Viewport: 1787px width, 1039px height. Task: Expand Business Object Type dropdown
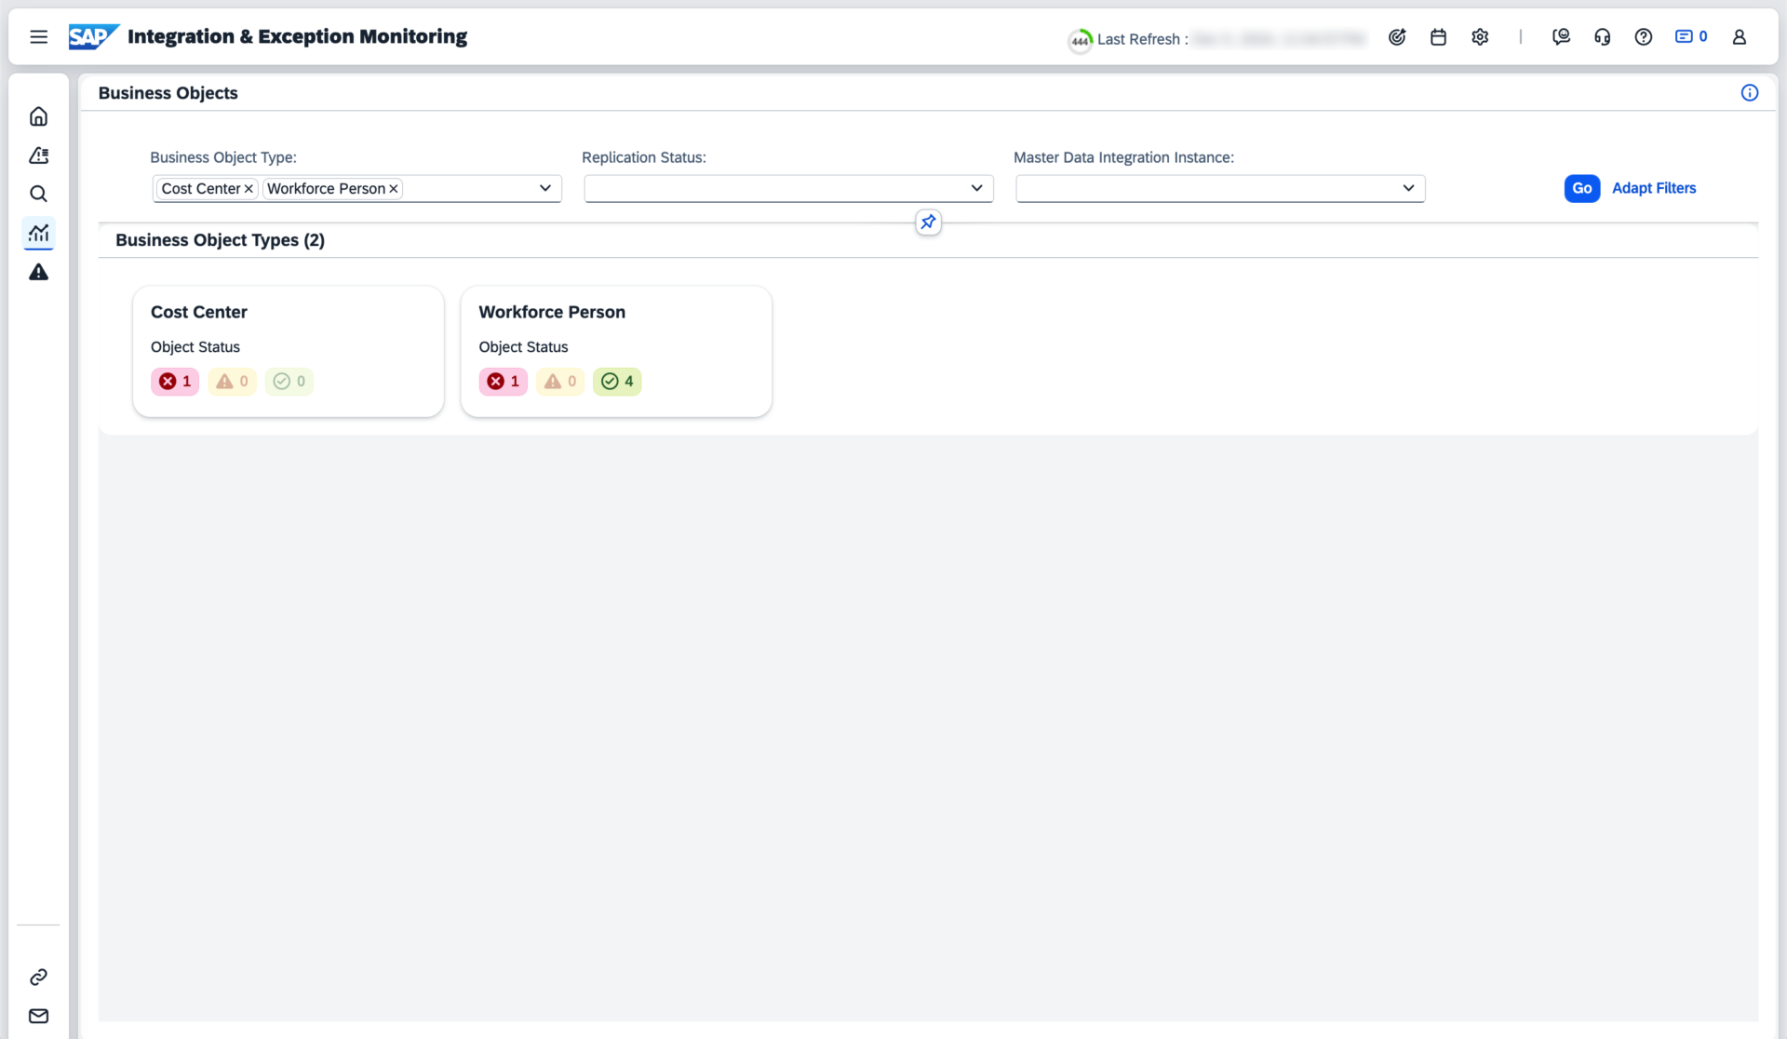click(x=545, y=188)
